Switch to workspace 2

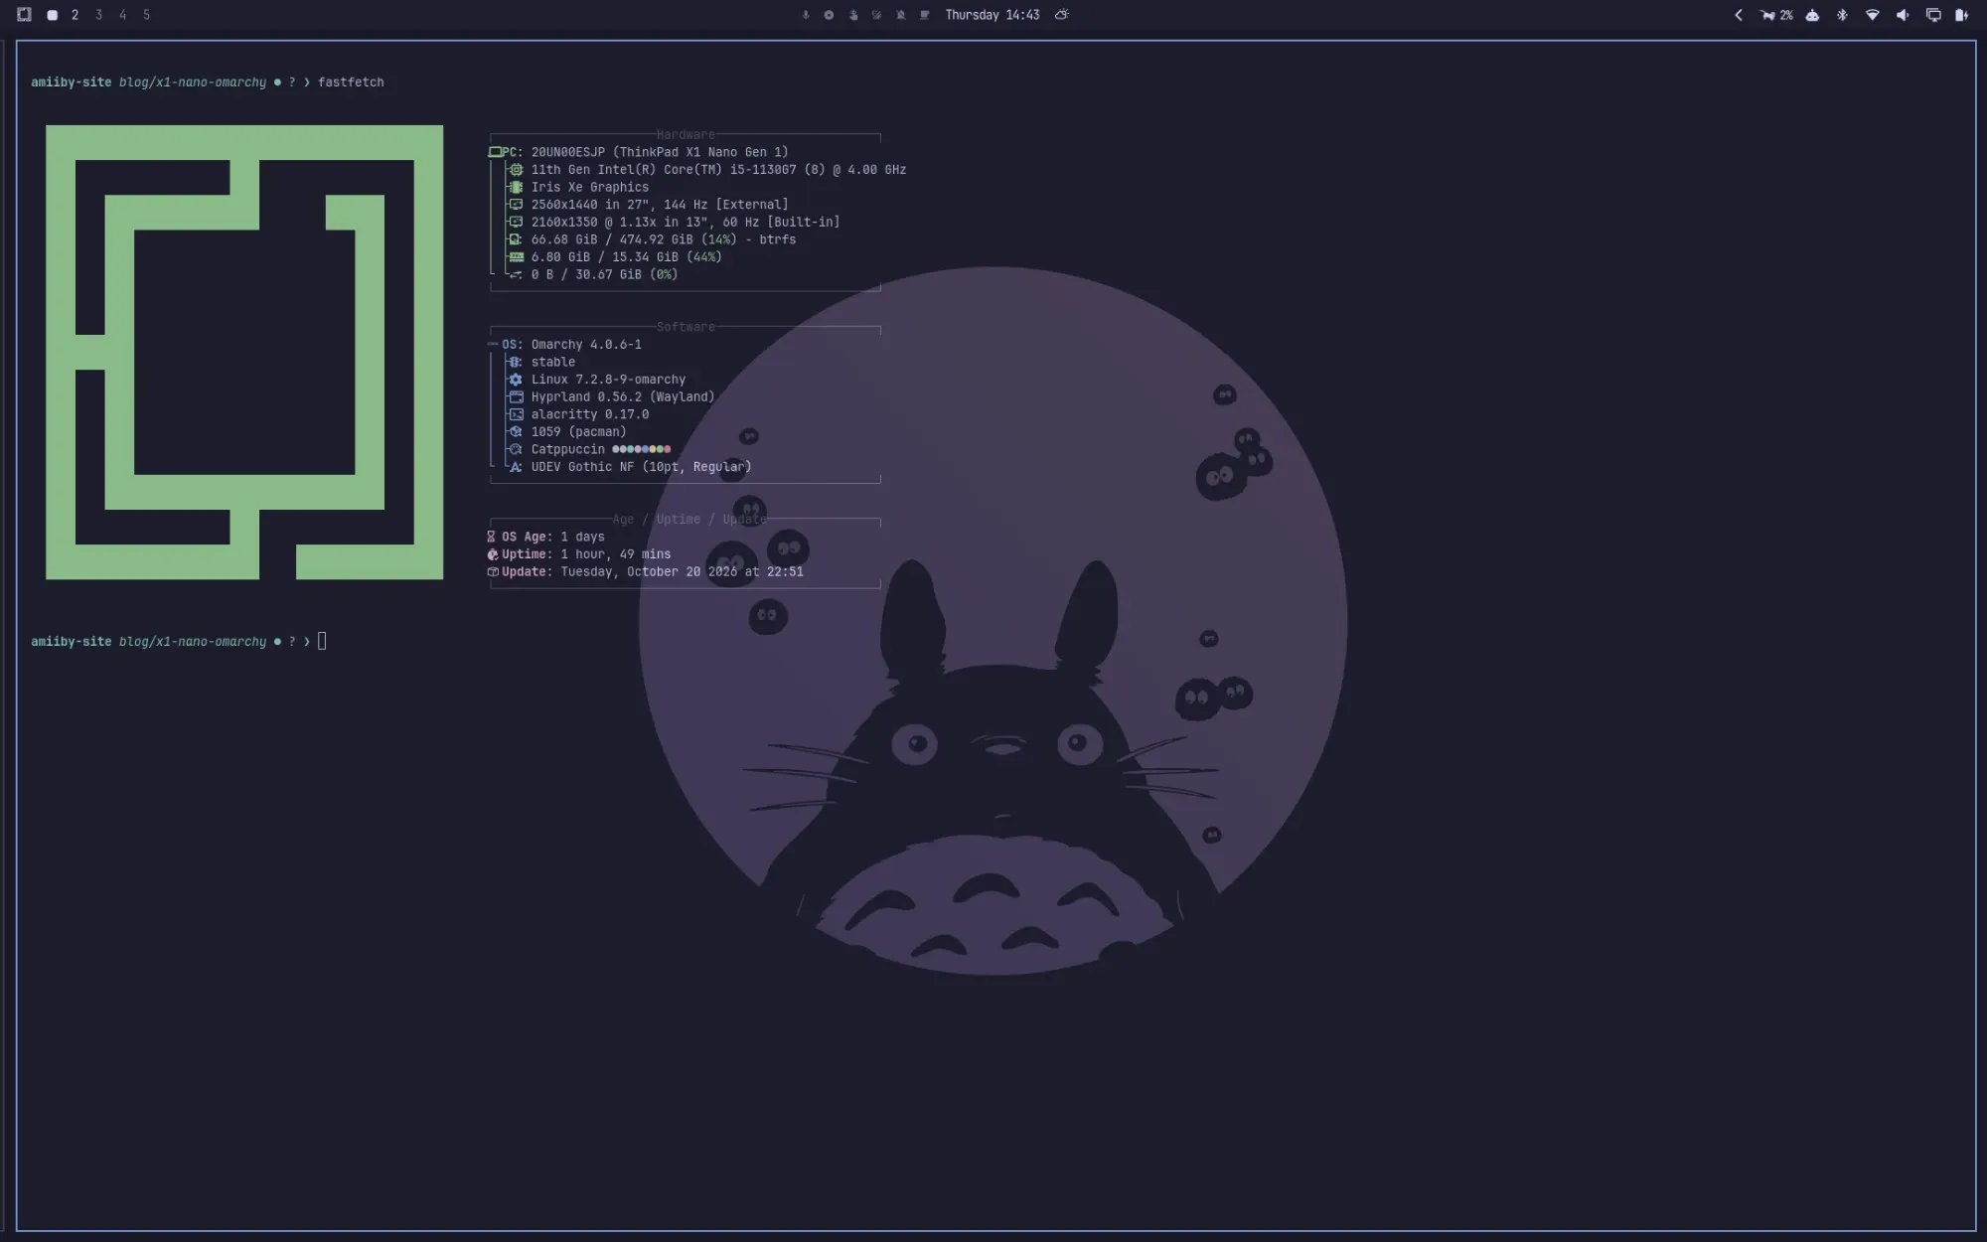pyautogui.click(x=75, y=15)
